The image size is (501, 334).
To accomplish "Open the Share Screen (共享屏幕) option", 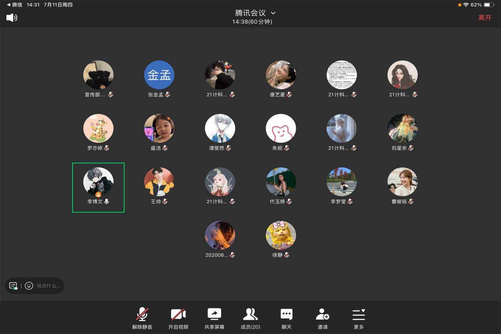I will [x=214, y=319].
